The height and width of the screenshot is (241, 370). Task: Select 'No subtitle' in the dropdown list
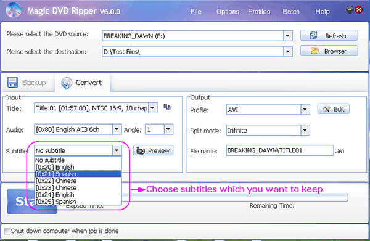point(78,160)
